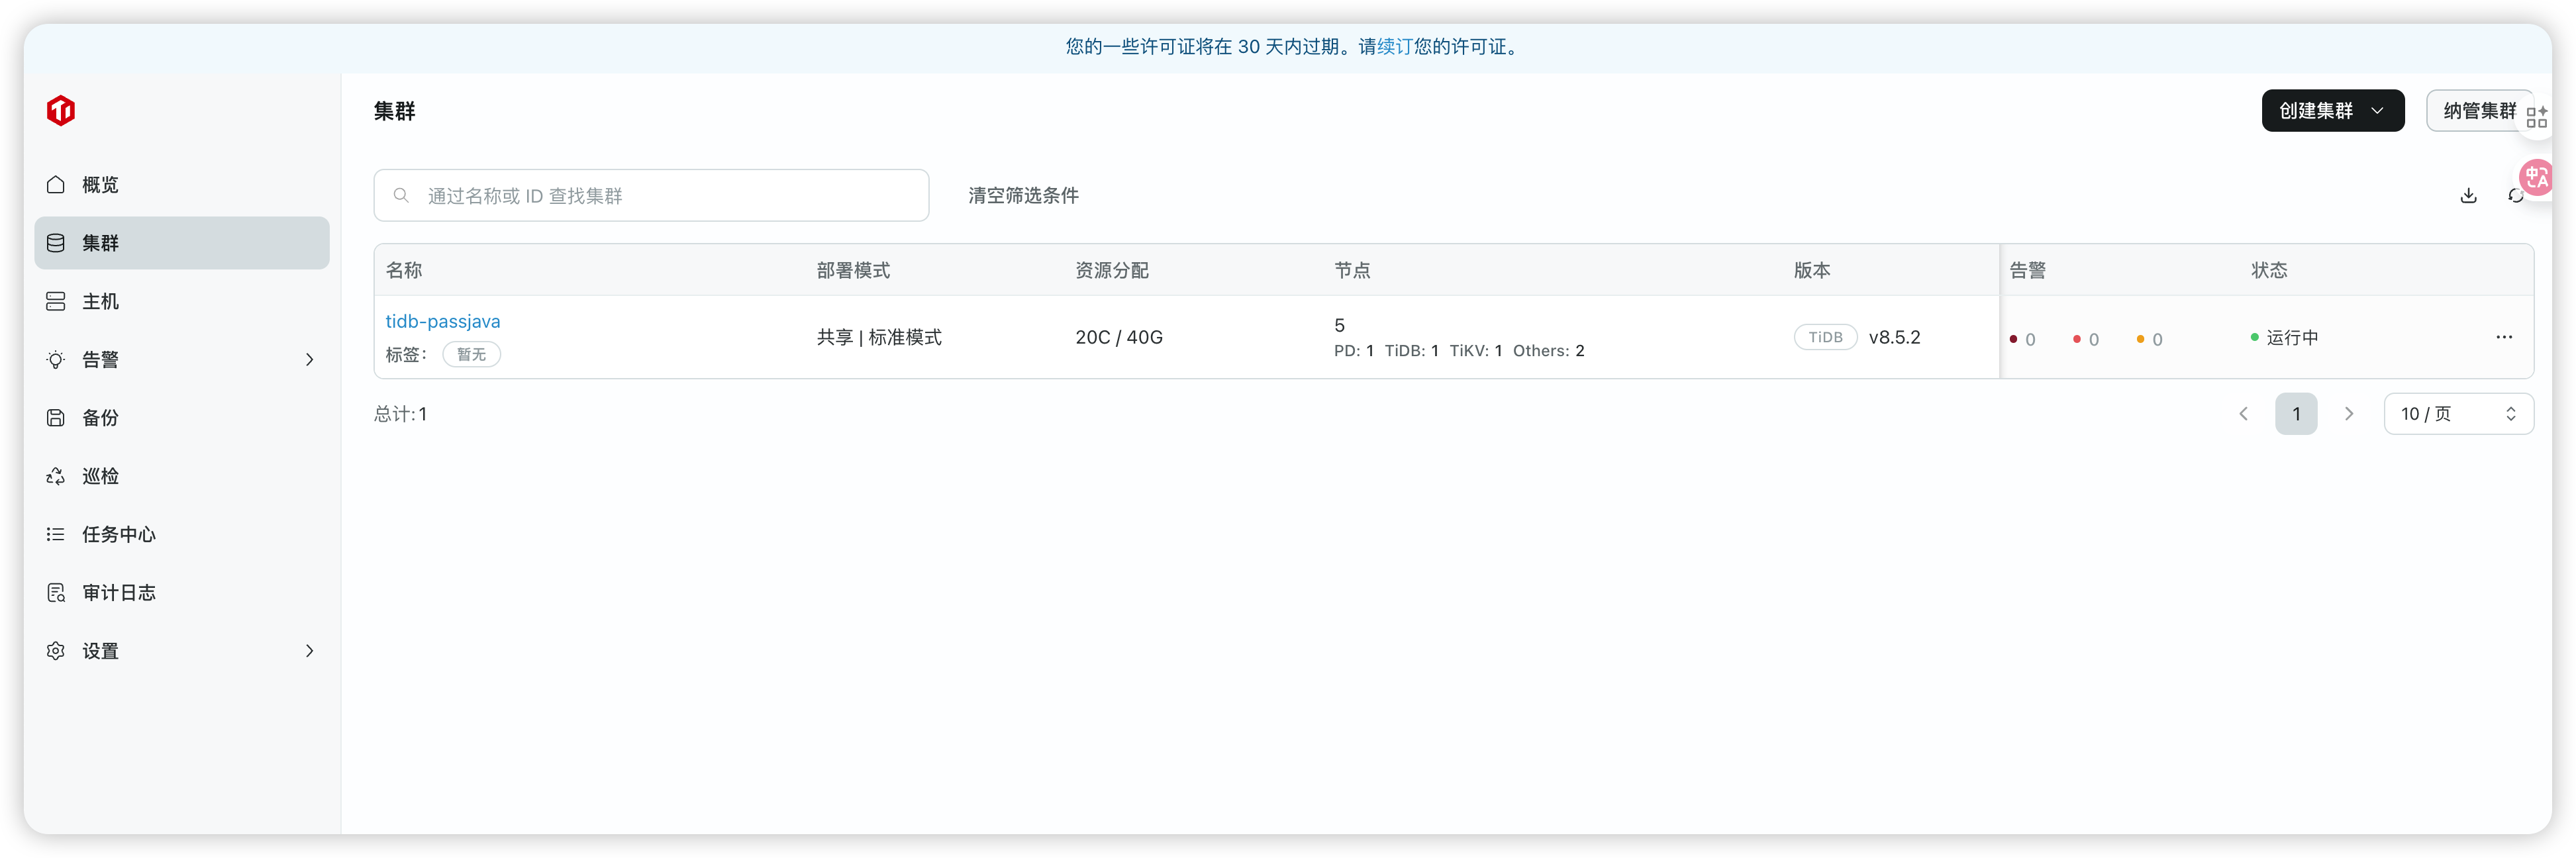Click the refresh list icon
The image size is (2576, 858).
[2514, 196]
